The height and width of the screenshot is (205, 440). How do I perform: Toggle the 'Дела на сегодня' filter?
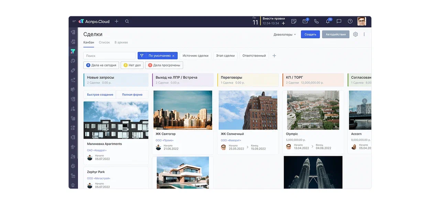click(101, 65)
